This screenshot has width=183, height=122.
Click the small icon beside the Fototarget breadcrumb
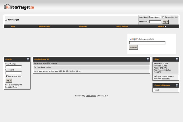click(x=6, y=20)
